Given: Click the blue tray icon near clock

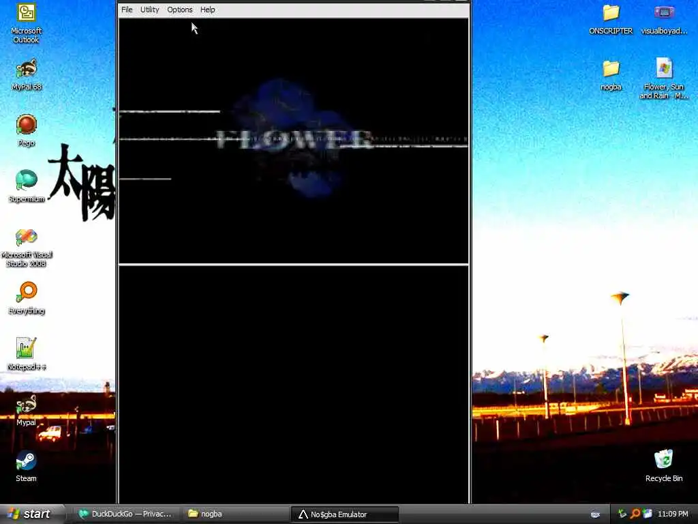Looking at the screenshot, I should coord(648,514).
